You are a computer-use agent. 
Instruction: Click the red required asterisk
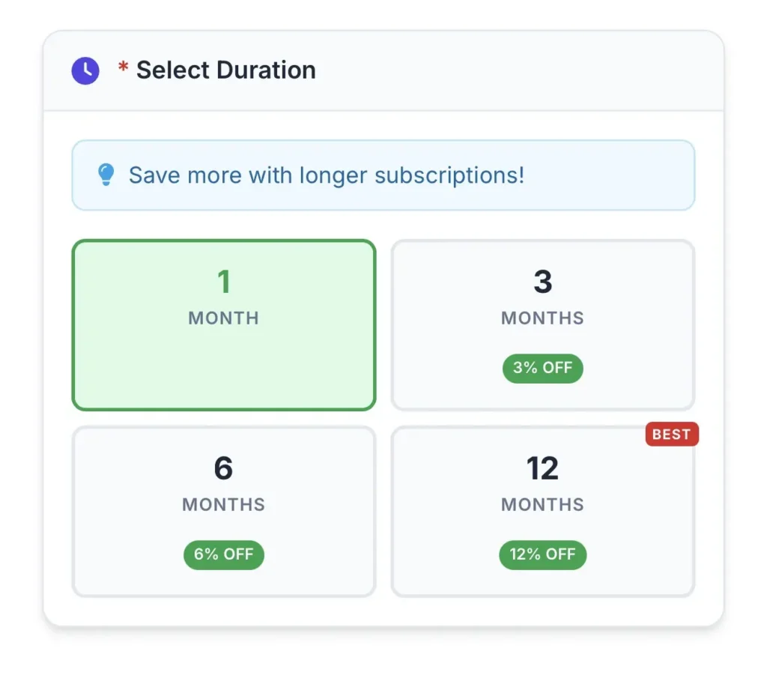coord(124,70)
